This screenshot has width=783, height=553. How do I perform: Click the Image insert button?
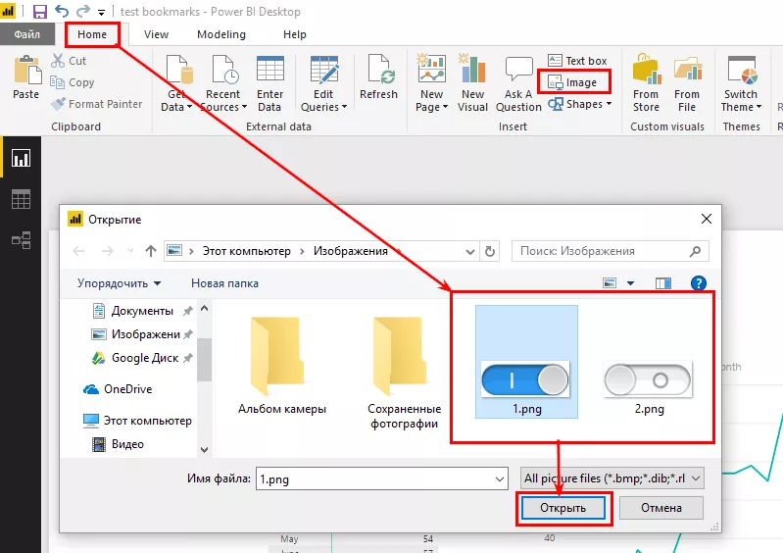point(573,82)
